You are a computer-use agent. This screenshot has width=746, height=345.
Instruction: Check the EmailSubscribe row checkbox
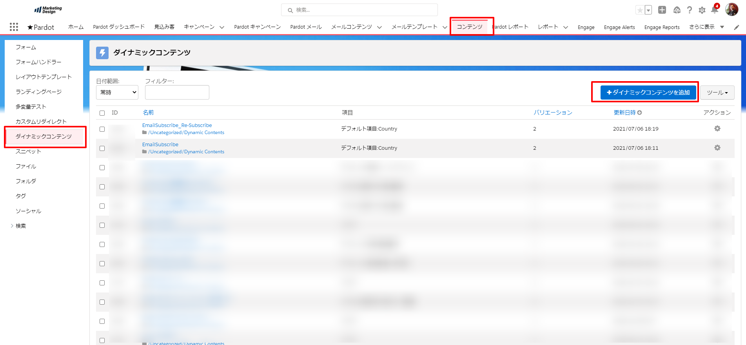pos(102,148)
